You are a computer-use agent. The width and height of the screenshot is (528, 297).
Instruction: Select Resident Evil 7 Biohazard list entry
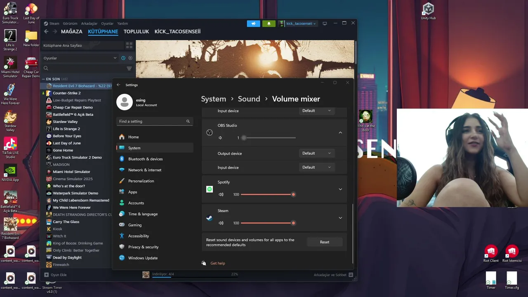coord(77,86)
